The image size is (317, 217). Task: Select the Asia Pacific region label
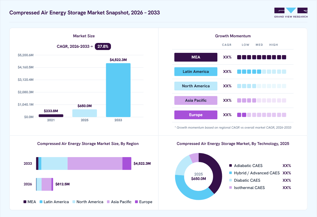point(196,100)
